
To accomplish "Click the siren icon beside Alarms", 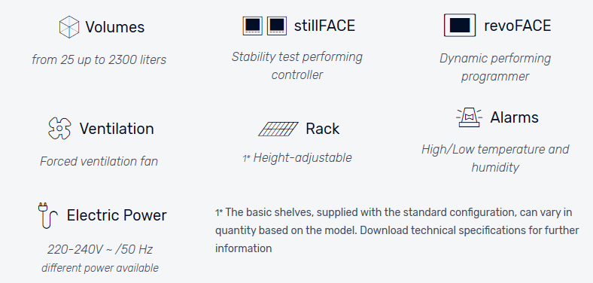I will 469,117.
